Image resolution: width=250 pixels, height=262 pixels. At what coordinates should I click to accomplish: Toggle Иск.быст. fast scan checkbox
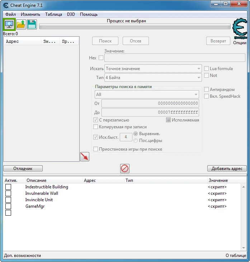[95, 137]
